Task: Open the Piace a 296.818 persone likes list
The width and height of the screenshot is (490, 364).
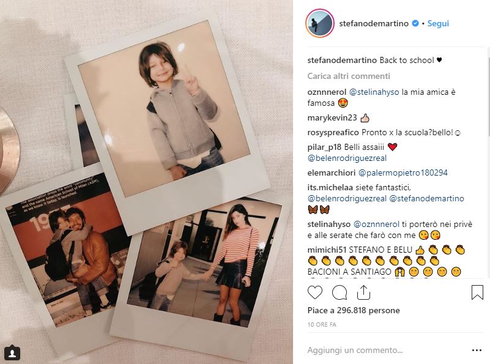Action: coord(353,310)
